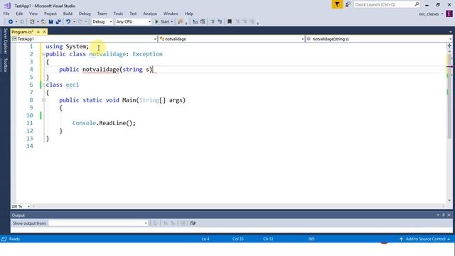Click the Navigate Forward toolbar icon
The image size is (455, 256).
(22, 22)
